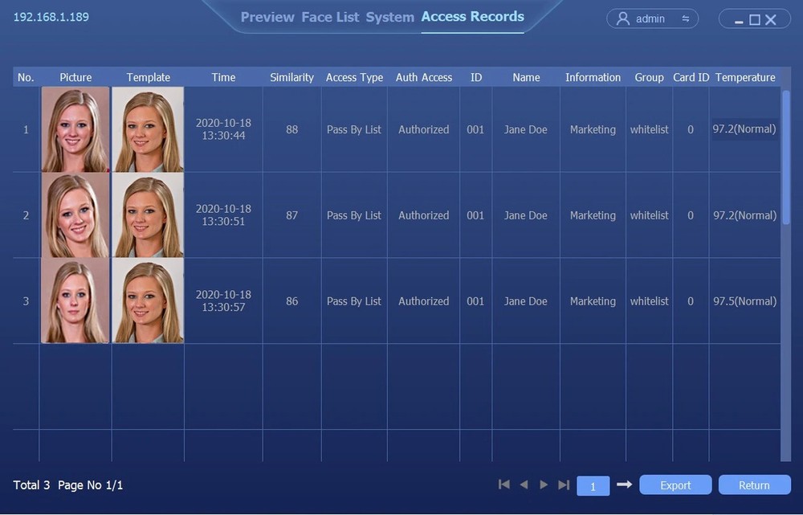
Task: Click Pass By List in the 13:30:51 record
Action: pos(354,215)
